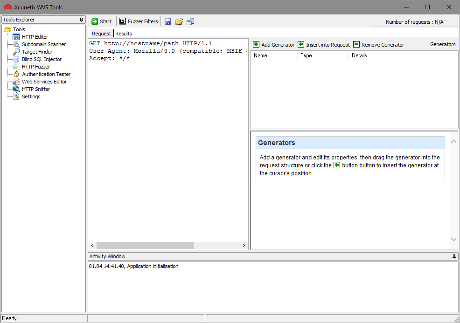Start the fuzzer with the Start button
This screenshot has height=323, width=460.
point(101,21)
